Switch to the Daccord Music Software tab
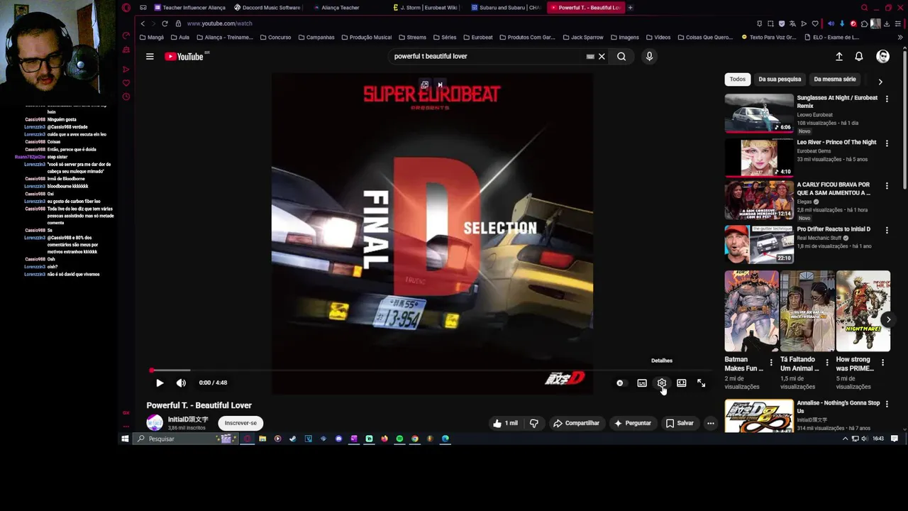The image size is (908, 511). click(x=267, y=8)
